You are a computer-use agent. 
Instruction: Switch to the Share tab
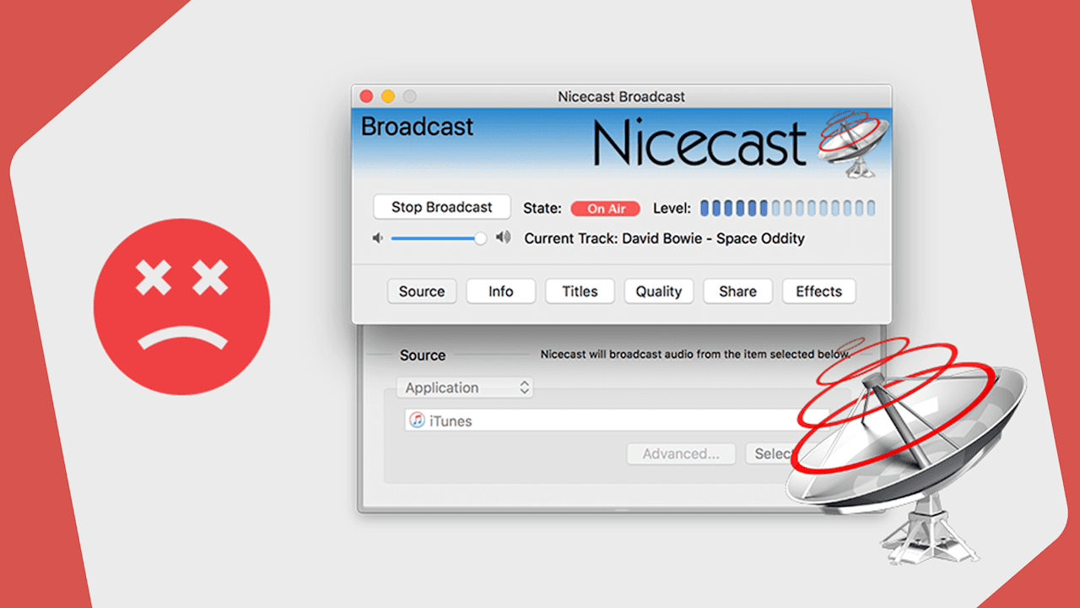tap(737, 290)
